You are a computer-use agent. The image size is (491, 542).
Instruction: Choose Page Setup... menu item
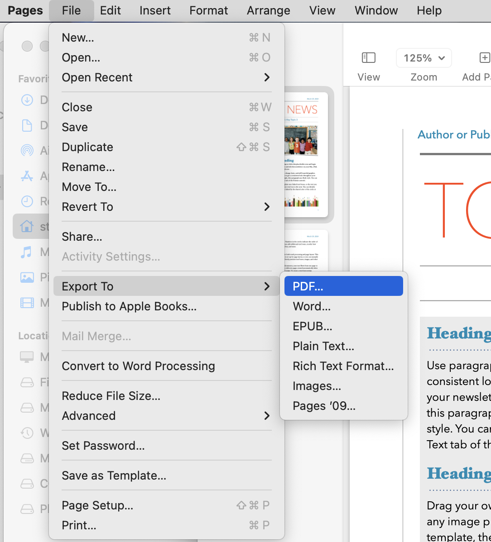166,505
